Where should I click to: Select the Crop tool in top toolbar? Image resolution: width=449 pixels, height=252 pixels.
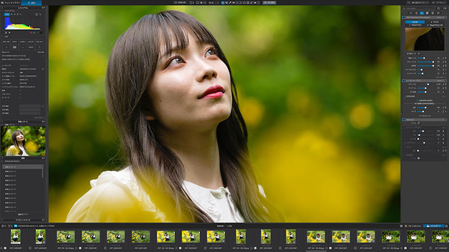(226, 3)
